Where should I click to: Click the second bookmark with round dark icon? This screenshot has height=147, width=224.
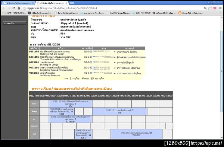(x=40, y=13)
